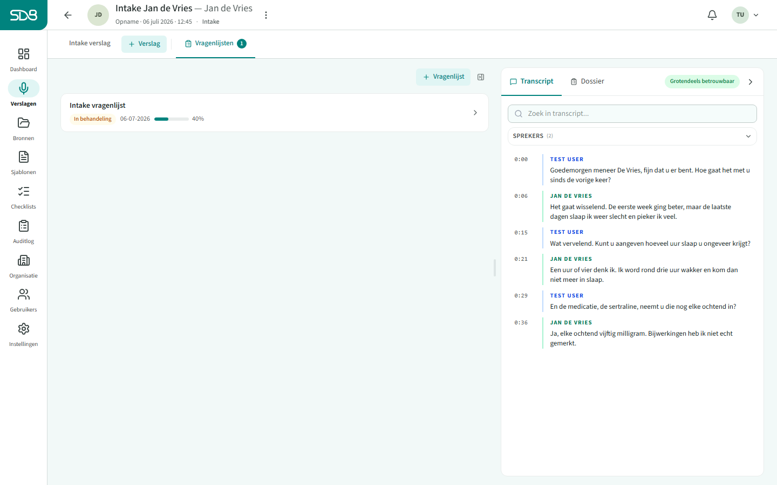Click the JD patient avatar
Screen dimensions: 777x485
pos(98,15)
